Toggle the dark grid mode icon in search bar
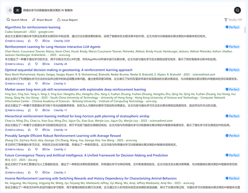248x193 pixels. point(17,10)
